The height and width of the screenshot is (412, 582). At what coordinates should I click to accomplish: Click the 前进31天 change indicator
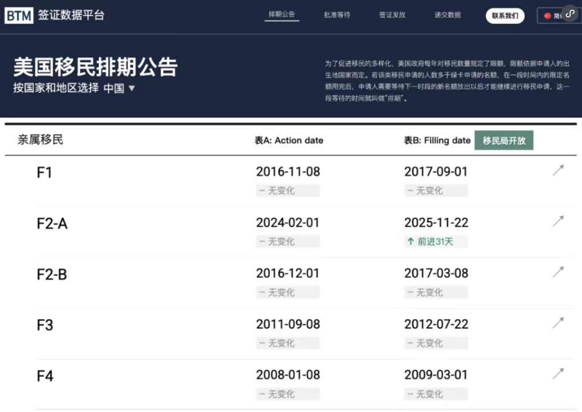(x=435, y=242)
